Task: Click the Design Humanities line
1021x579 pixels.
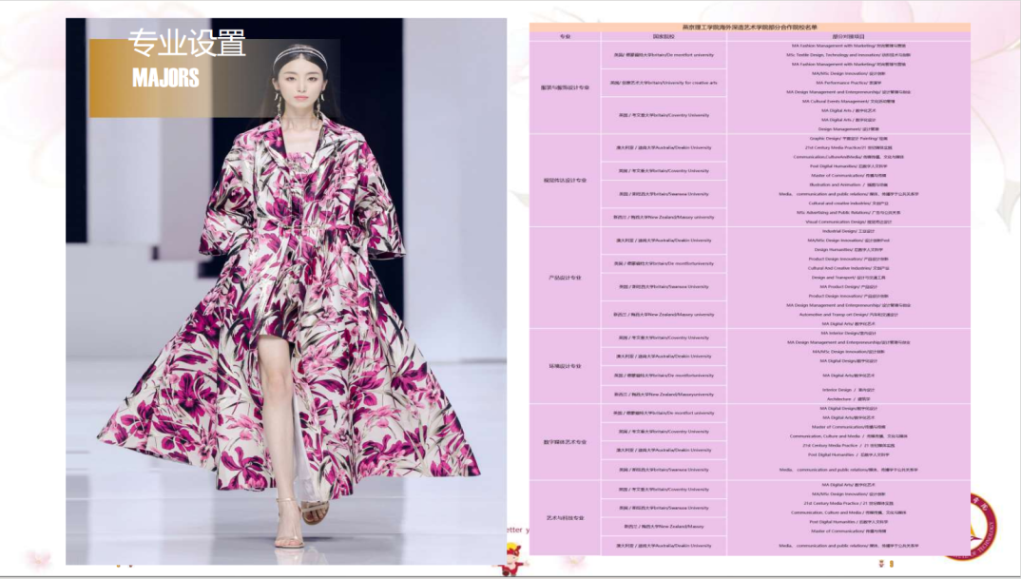Action: coord(848,249)
